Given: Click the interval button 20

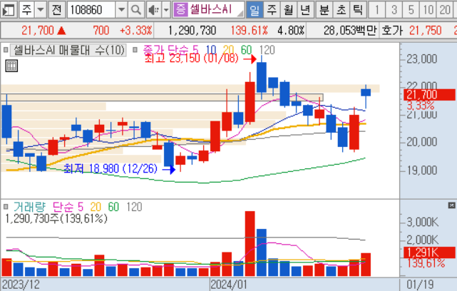Looking at the screenshot, I should point(445,10).
